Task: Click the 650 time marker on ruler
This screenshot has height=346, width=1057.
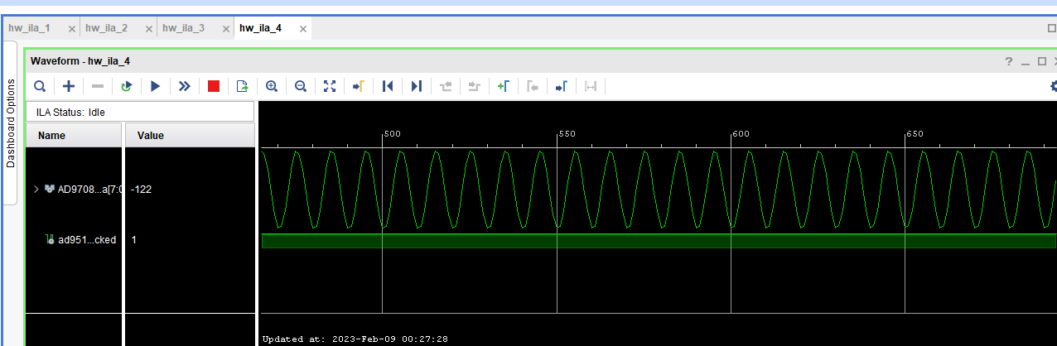Action: 915,134
